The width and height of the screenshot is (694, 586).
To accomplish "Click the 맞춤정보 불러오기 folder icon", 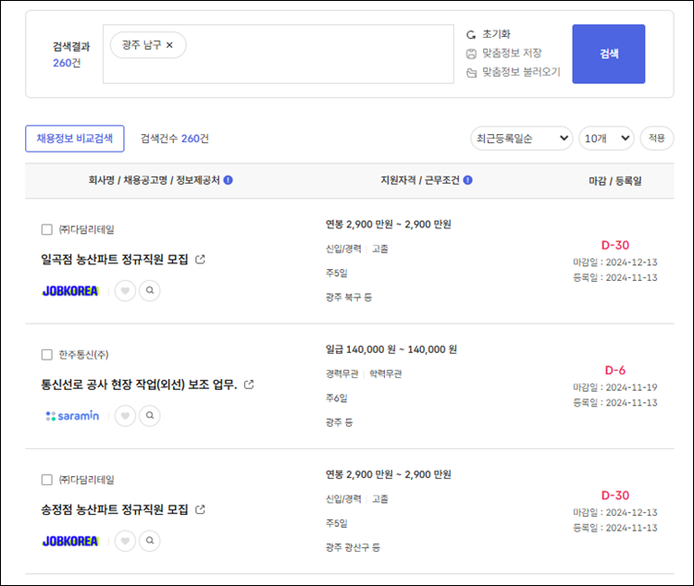I will pos(471,72).
